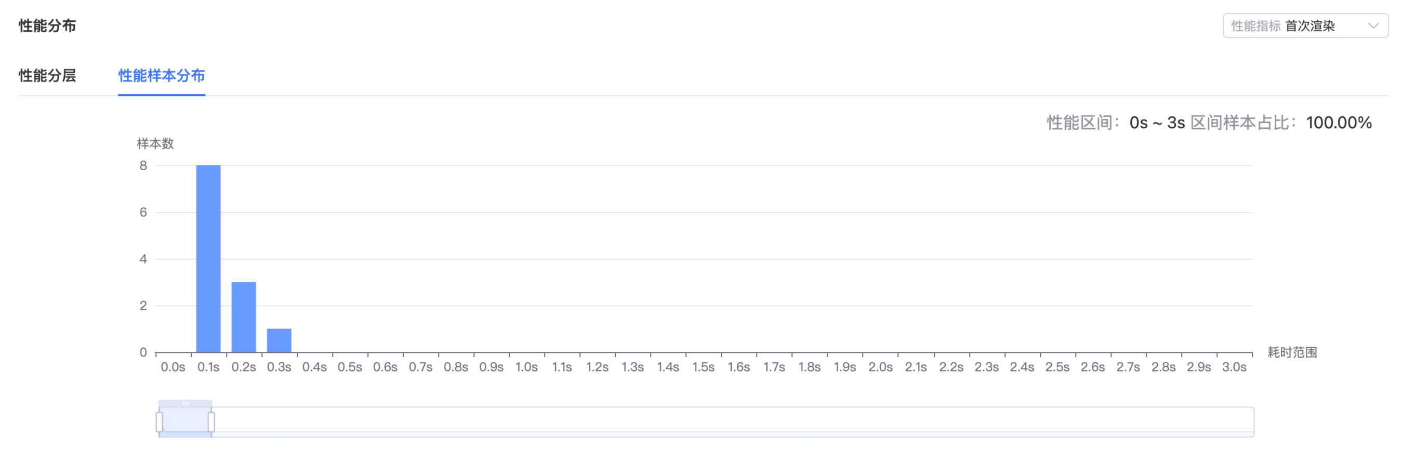Click the 耗时范围 axis title
1402x463 pixels.
tap(1292, 352)
